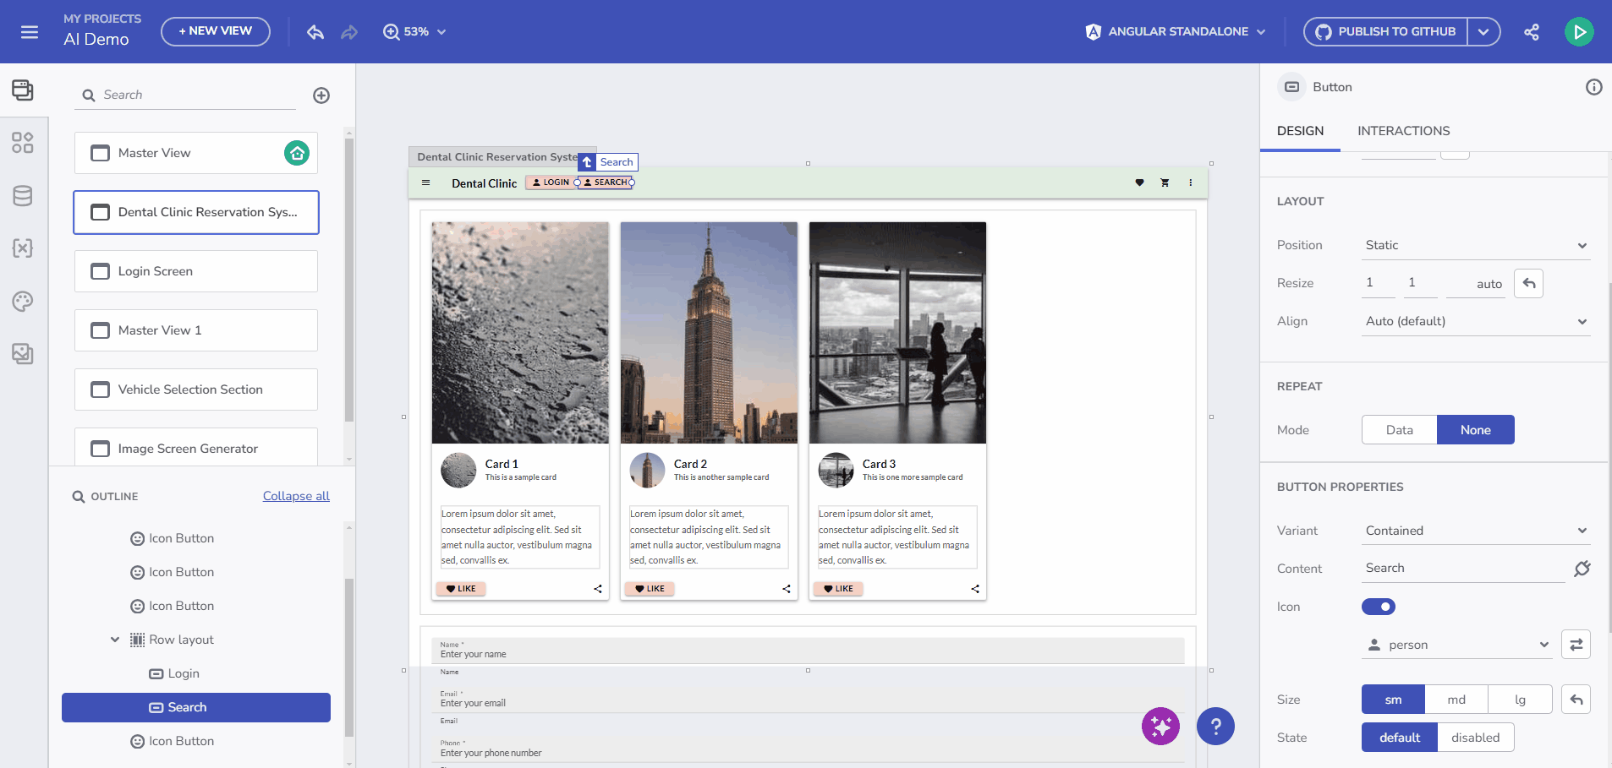Launch preview with the green play button
The width and height of the screenshot is (1612, 768).
1578,31
